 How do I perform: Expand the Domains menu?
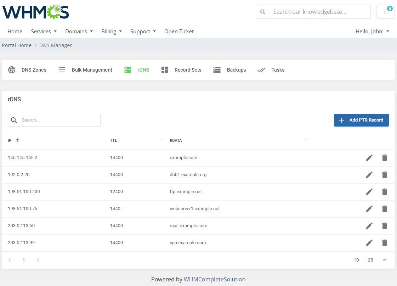pyautogui.click(x=79, y=32)
